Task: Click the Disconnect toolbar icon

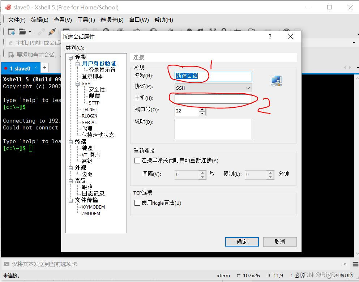Action: point(41,32)
